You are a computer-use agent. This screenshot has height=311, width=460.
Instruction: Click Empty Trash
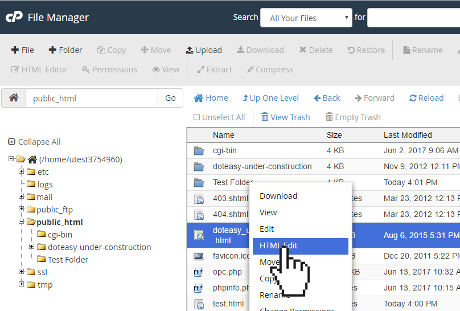353,117
